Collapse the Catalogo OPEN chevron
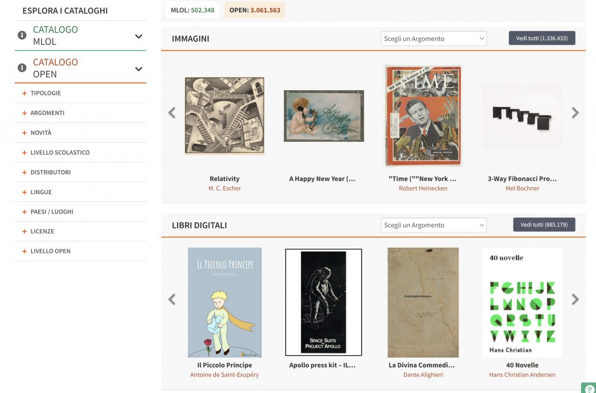The height and width of the screenshot is (393, 596). [x=139, y=69]
